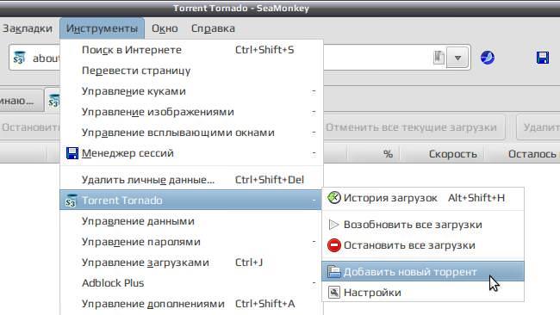Select Возобновить все загрузки
Screen dimensions: 560x315
(x=423, y=225)
